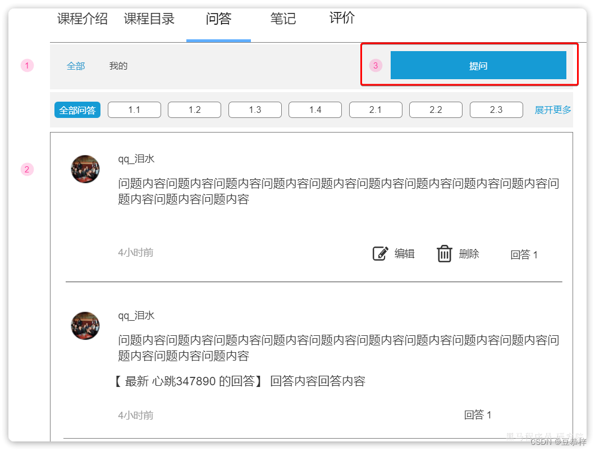Image resolution: width=595 pixels, height=451 pixels.
Task: Open the 课程介绍 tab
Action: (x=82, y=19)
